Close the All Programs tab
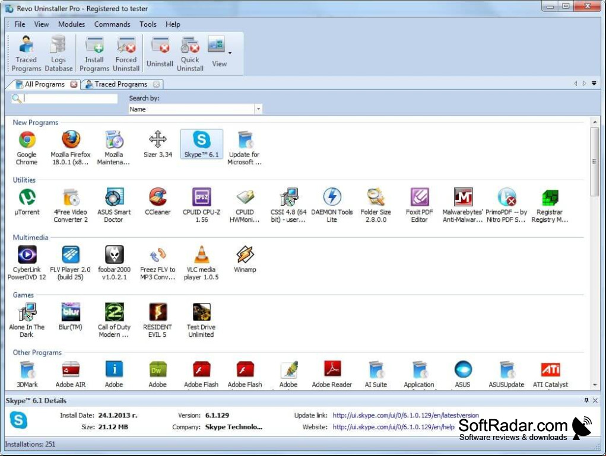This screenshot has height=456, width=606. (74, 84)
